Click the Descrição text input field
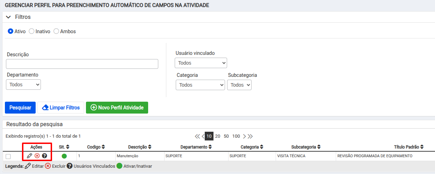Viewport: 435px width, 174px height. click(x=82, y=64)
